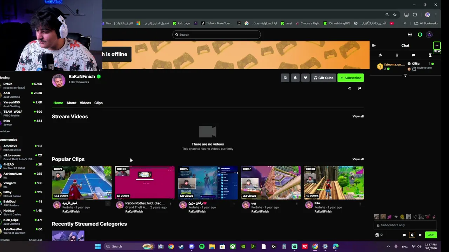449x252 pixels.
Task: Open Drb7h channel in sidebar
Action: (x=22, y=85)
